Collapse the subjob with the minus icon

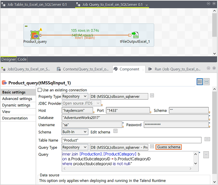pos(26,26)
